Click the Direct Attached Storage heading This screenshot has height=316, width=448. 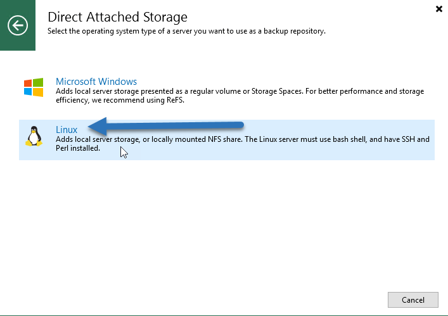pyautogui.click(x=117, y=17)
